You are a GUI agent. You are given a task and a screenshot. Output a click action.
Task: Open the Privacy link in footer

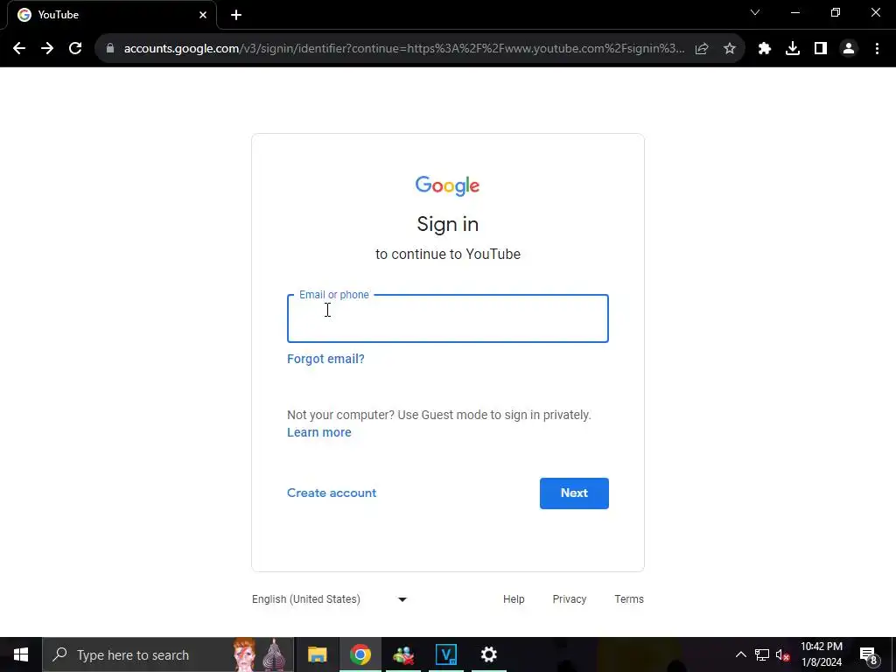[569, 598]
